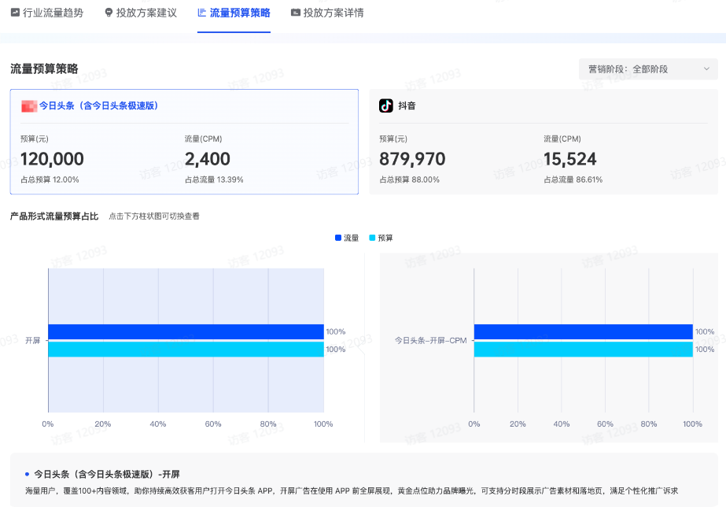Click the dark blue 流量 bar for 开屏
Viewport: 726px width, 507px height.
[186, 331]
